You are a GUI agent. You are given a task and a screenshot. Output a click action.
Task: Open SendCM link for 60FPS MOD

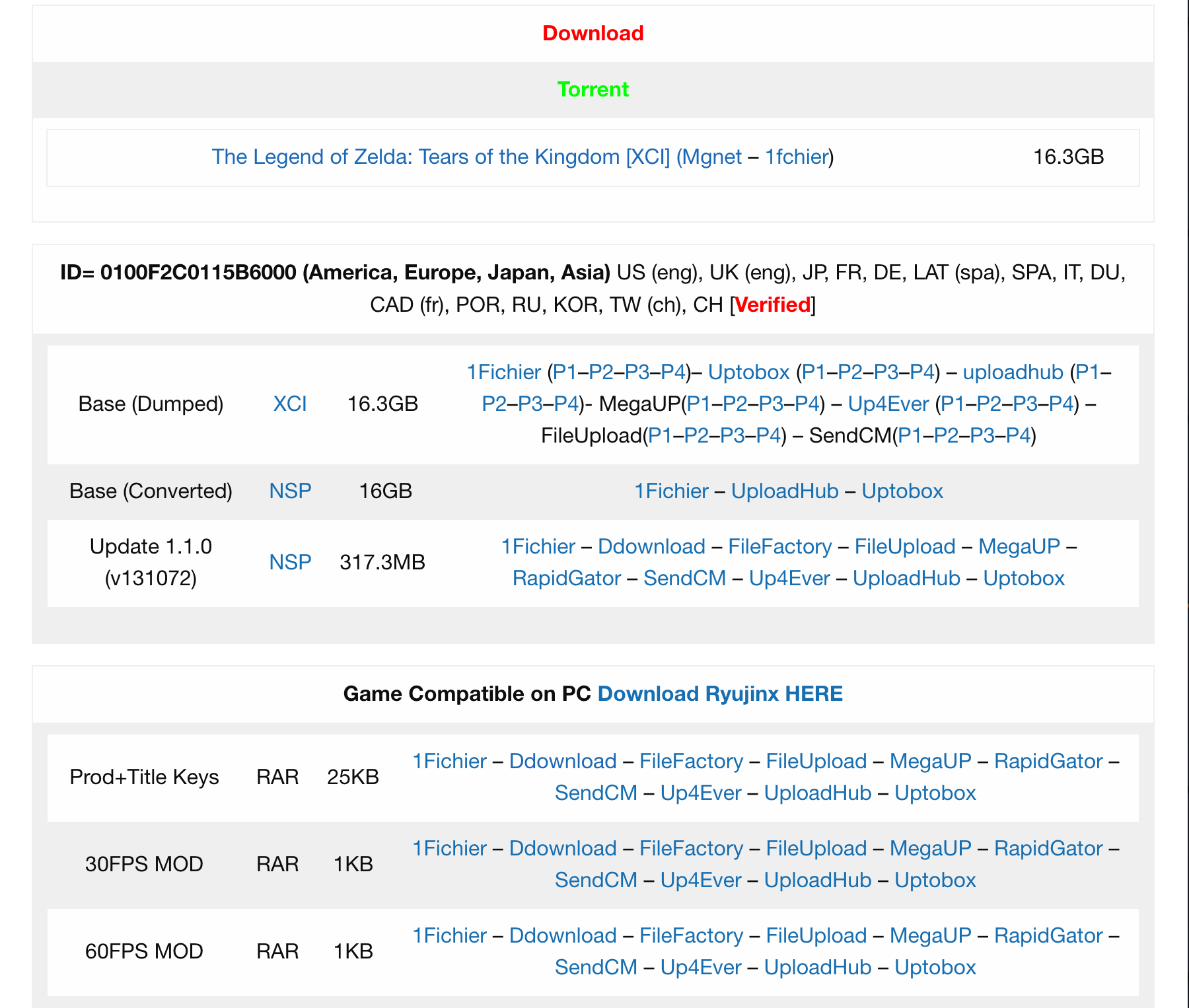tap(596, 967)
